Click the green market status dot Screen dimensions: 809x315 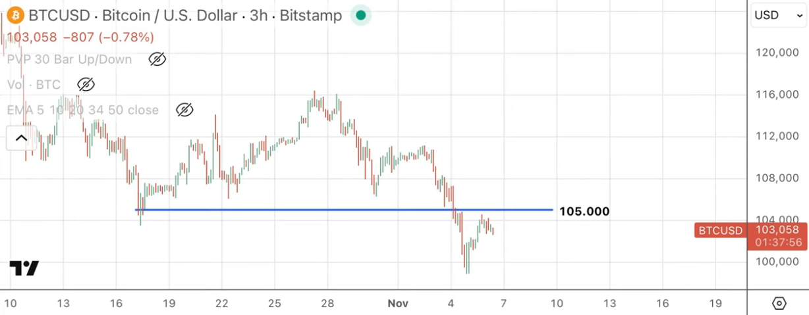[x=360, y=15]
